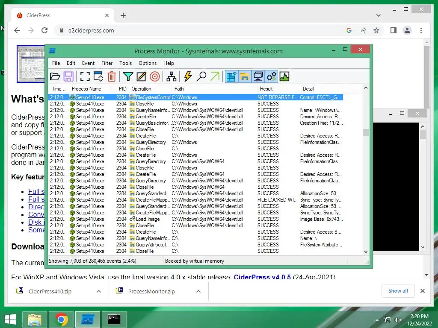Viewport: 438px width, 328px height.
Task: Toggle event Capture in Process Monitor toolbar
Action: coord(85,76)
